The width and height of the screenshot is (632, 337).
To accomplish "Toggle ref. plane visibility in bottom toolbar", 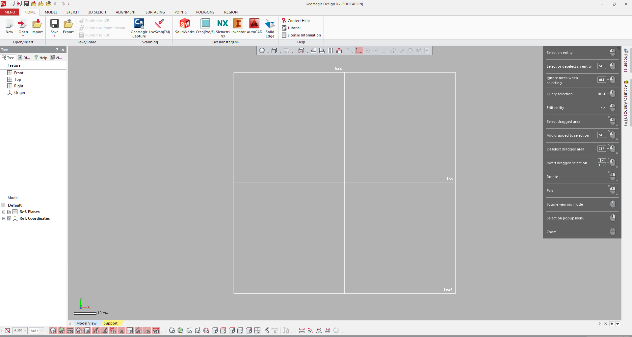I will point(130,331).
